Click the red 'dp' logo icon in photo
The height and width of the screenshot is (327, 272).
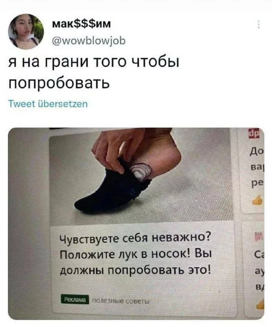(253, 134)
